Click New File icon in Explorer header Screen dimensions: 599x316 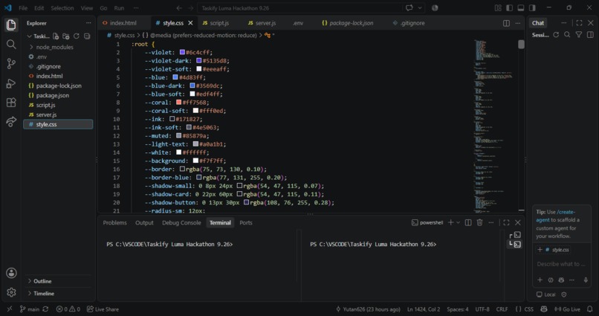click(x=56, y=36)
